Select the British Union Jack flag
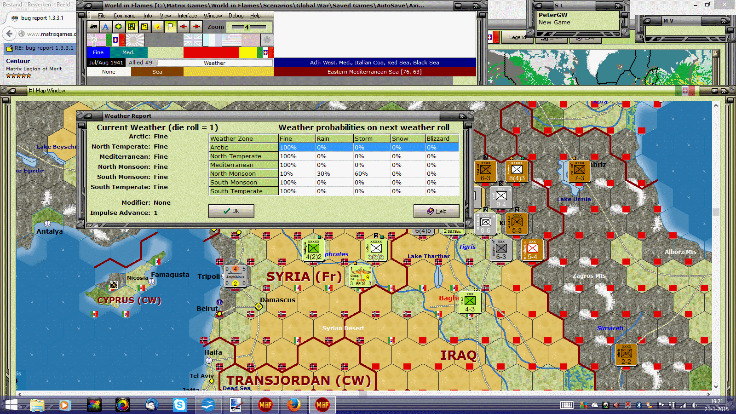The image size is (736, 414). tap(193, 40)
